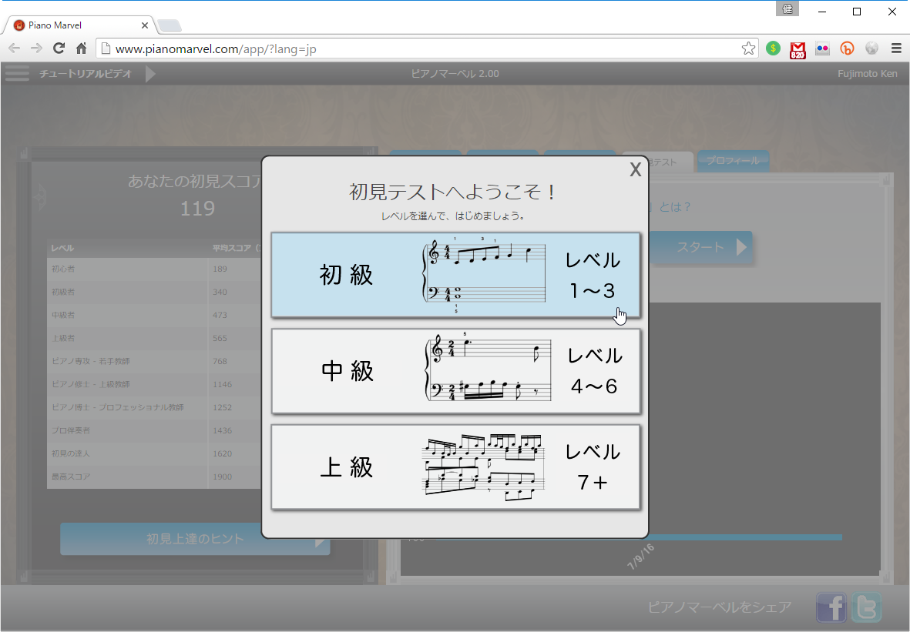Share on Twitter icon

867,607
